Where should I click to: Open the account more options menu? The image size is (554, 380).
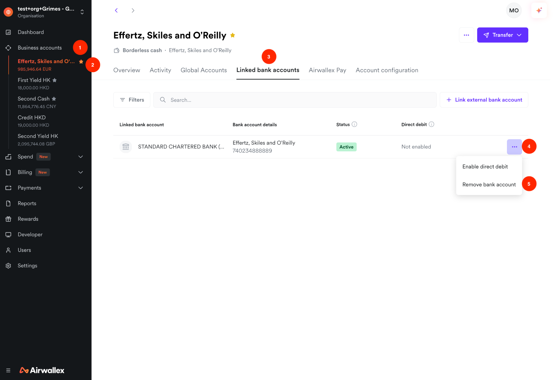coord(466,35)
